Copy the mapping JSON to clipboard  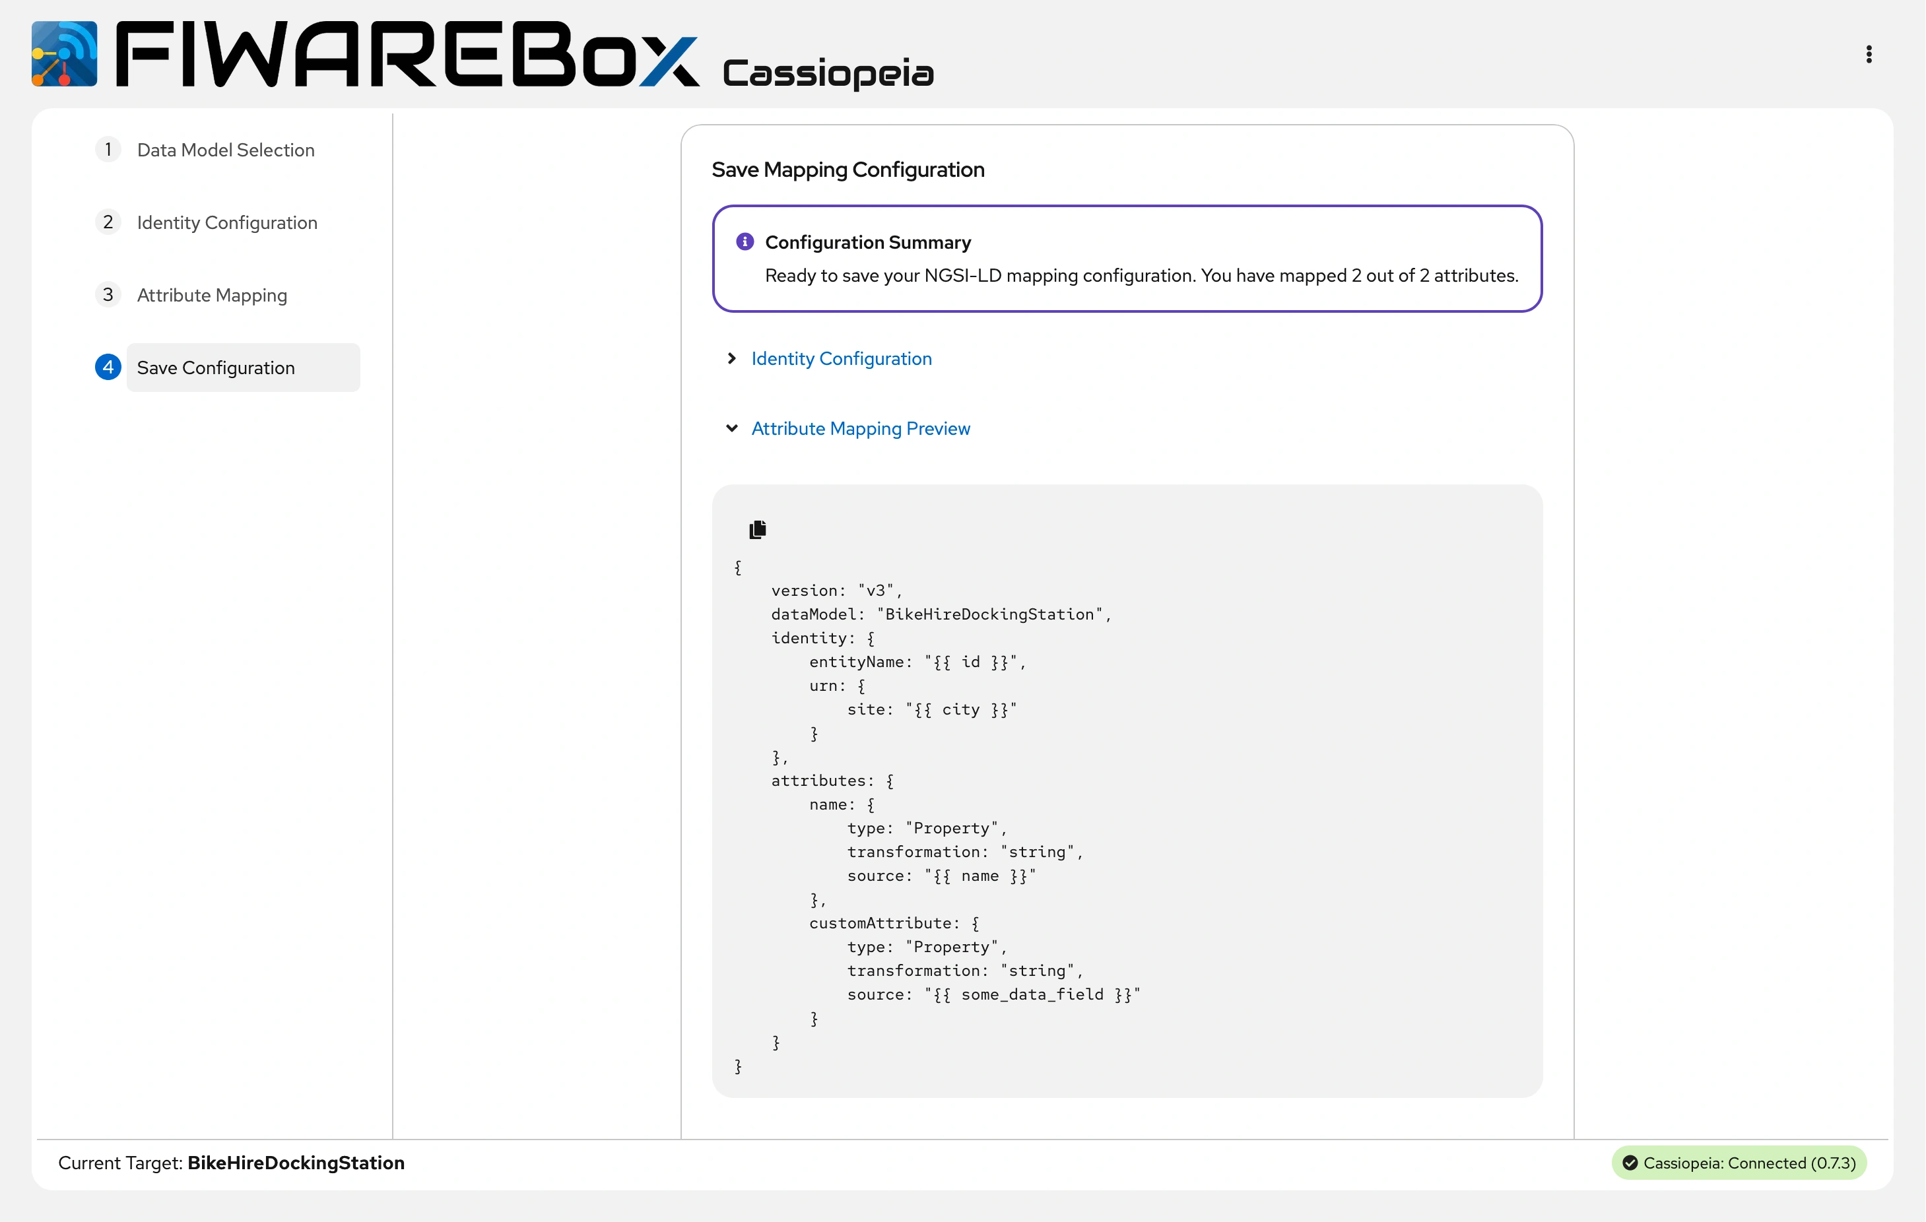(758, 529)
